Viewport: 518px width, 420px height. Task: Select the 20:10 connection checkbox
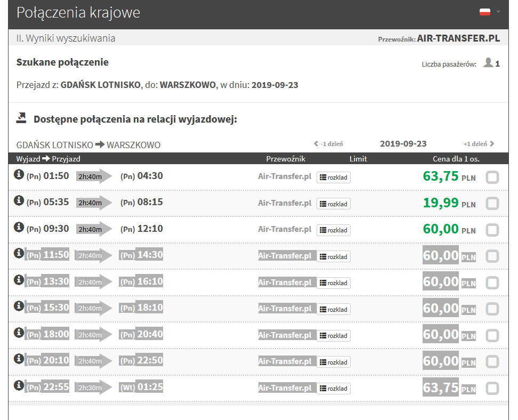[x=492, y=361]
